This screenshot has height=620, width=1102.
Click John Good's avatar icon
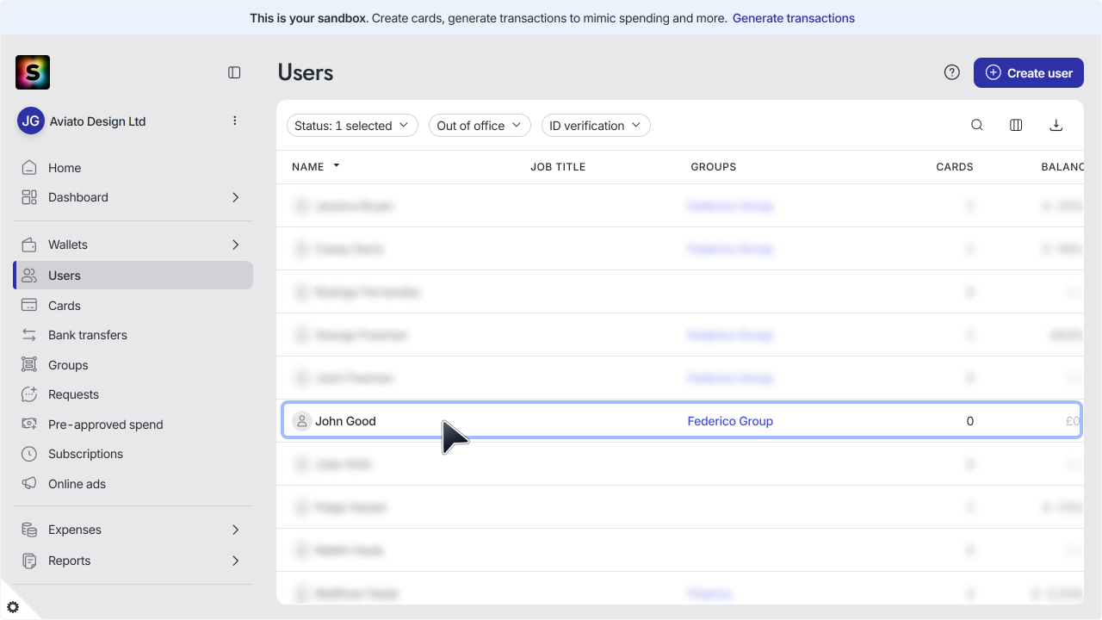tap(301, 421)
